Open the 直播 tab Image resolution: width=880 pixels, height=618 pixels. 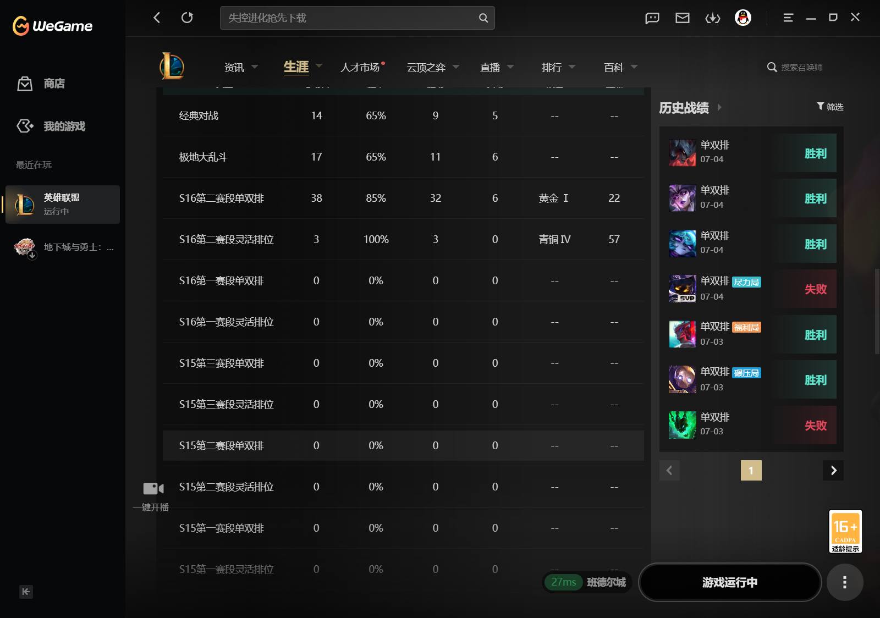490,67
